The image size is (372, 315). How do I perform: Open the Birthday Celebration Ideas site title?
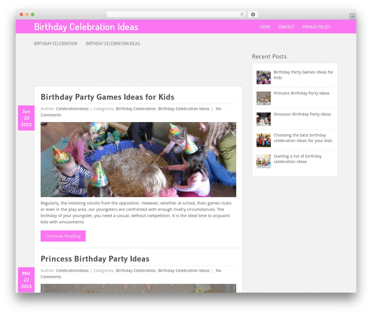point(86,27)
